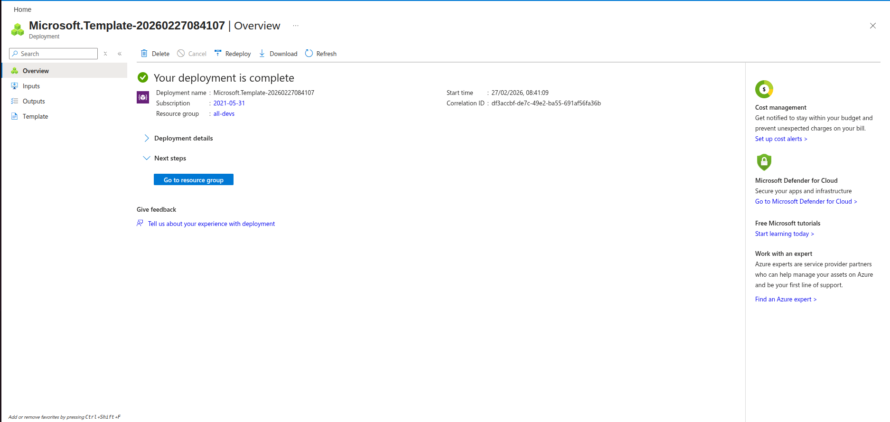Open the 2021-05-31 subscription link
The height and width of the screenshot is (422, 890).
coord(229,103)
